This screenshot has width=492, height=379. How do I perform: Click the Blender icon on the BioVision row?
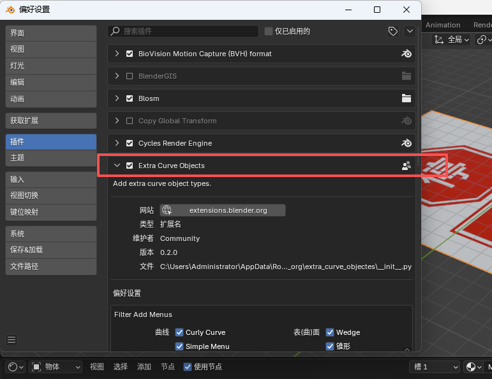click(406, 54)
